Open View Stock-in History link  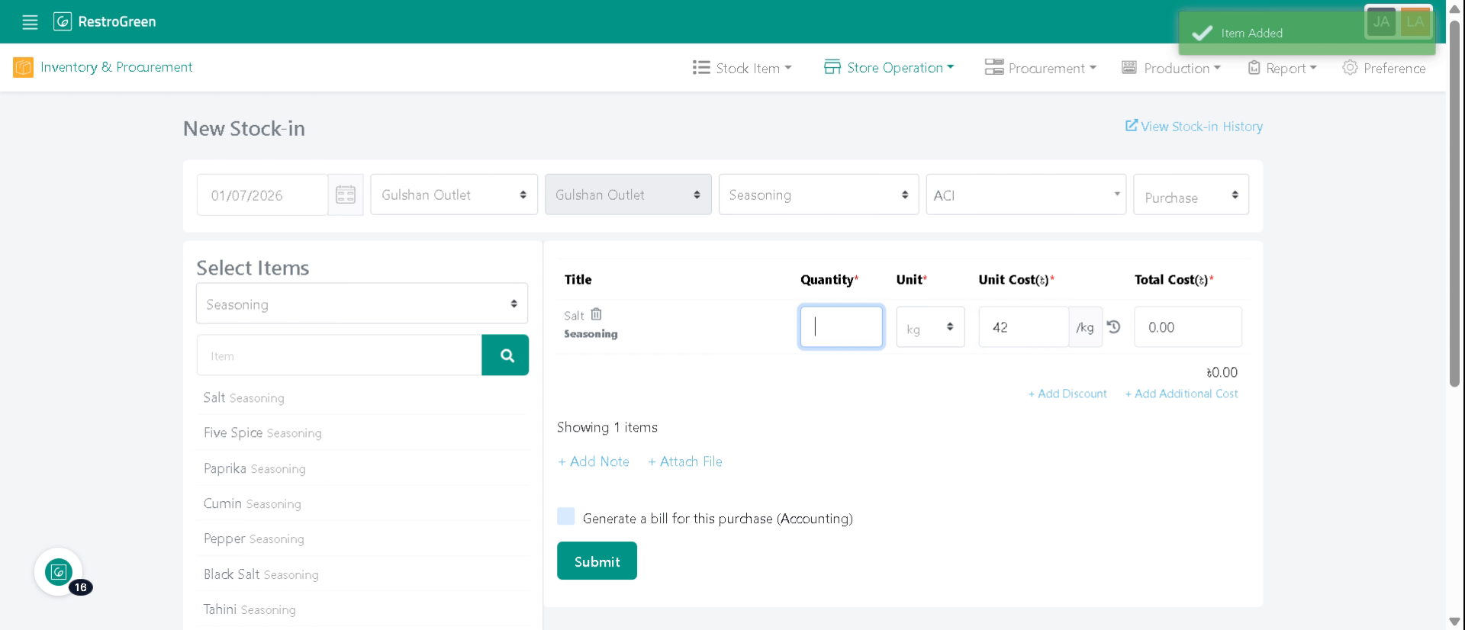tap(1194, 127)
